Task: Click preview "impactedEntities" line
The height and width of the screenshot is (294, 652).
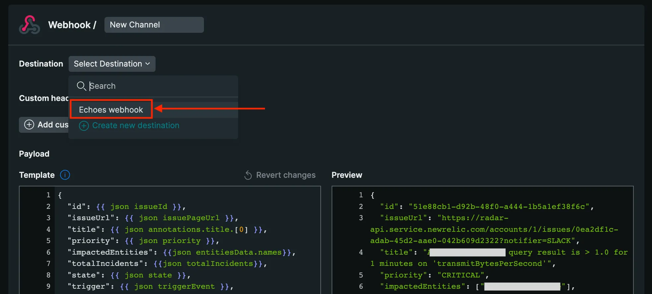Action: [478, 286]
